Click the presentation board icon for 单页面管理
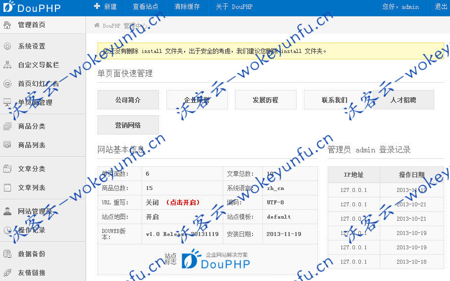This screenshot has width=450, height=281. point(7,102)
